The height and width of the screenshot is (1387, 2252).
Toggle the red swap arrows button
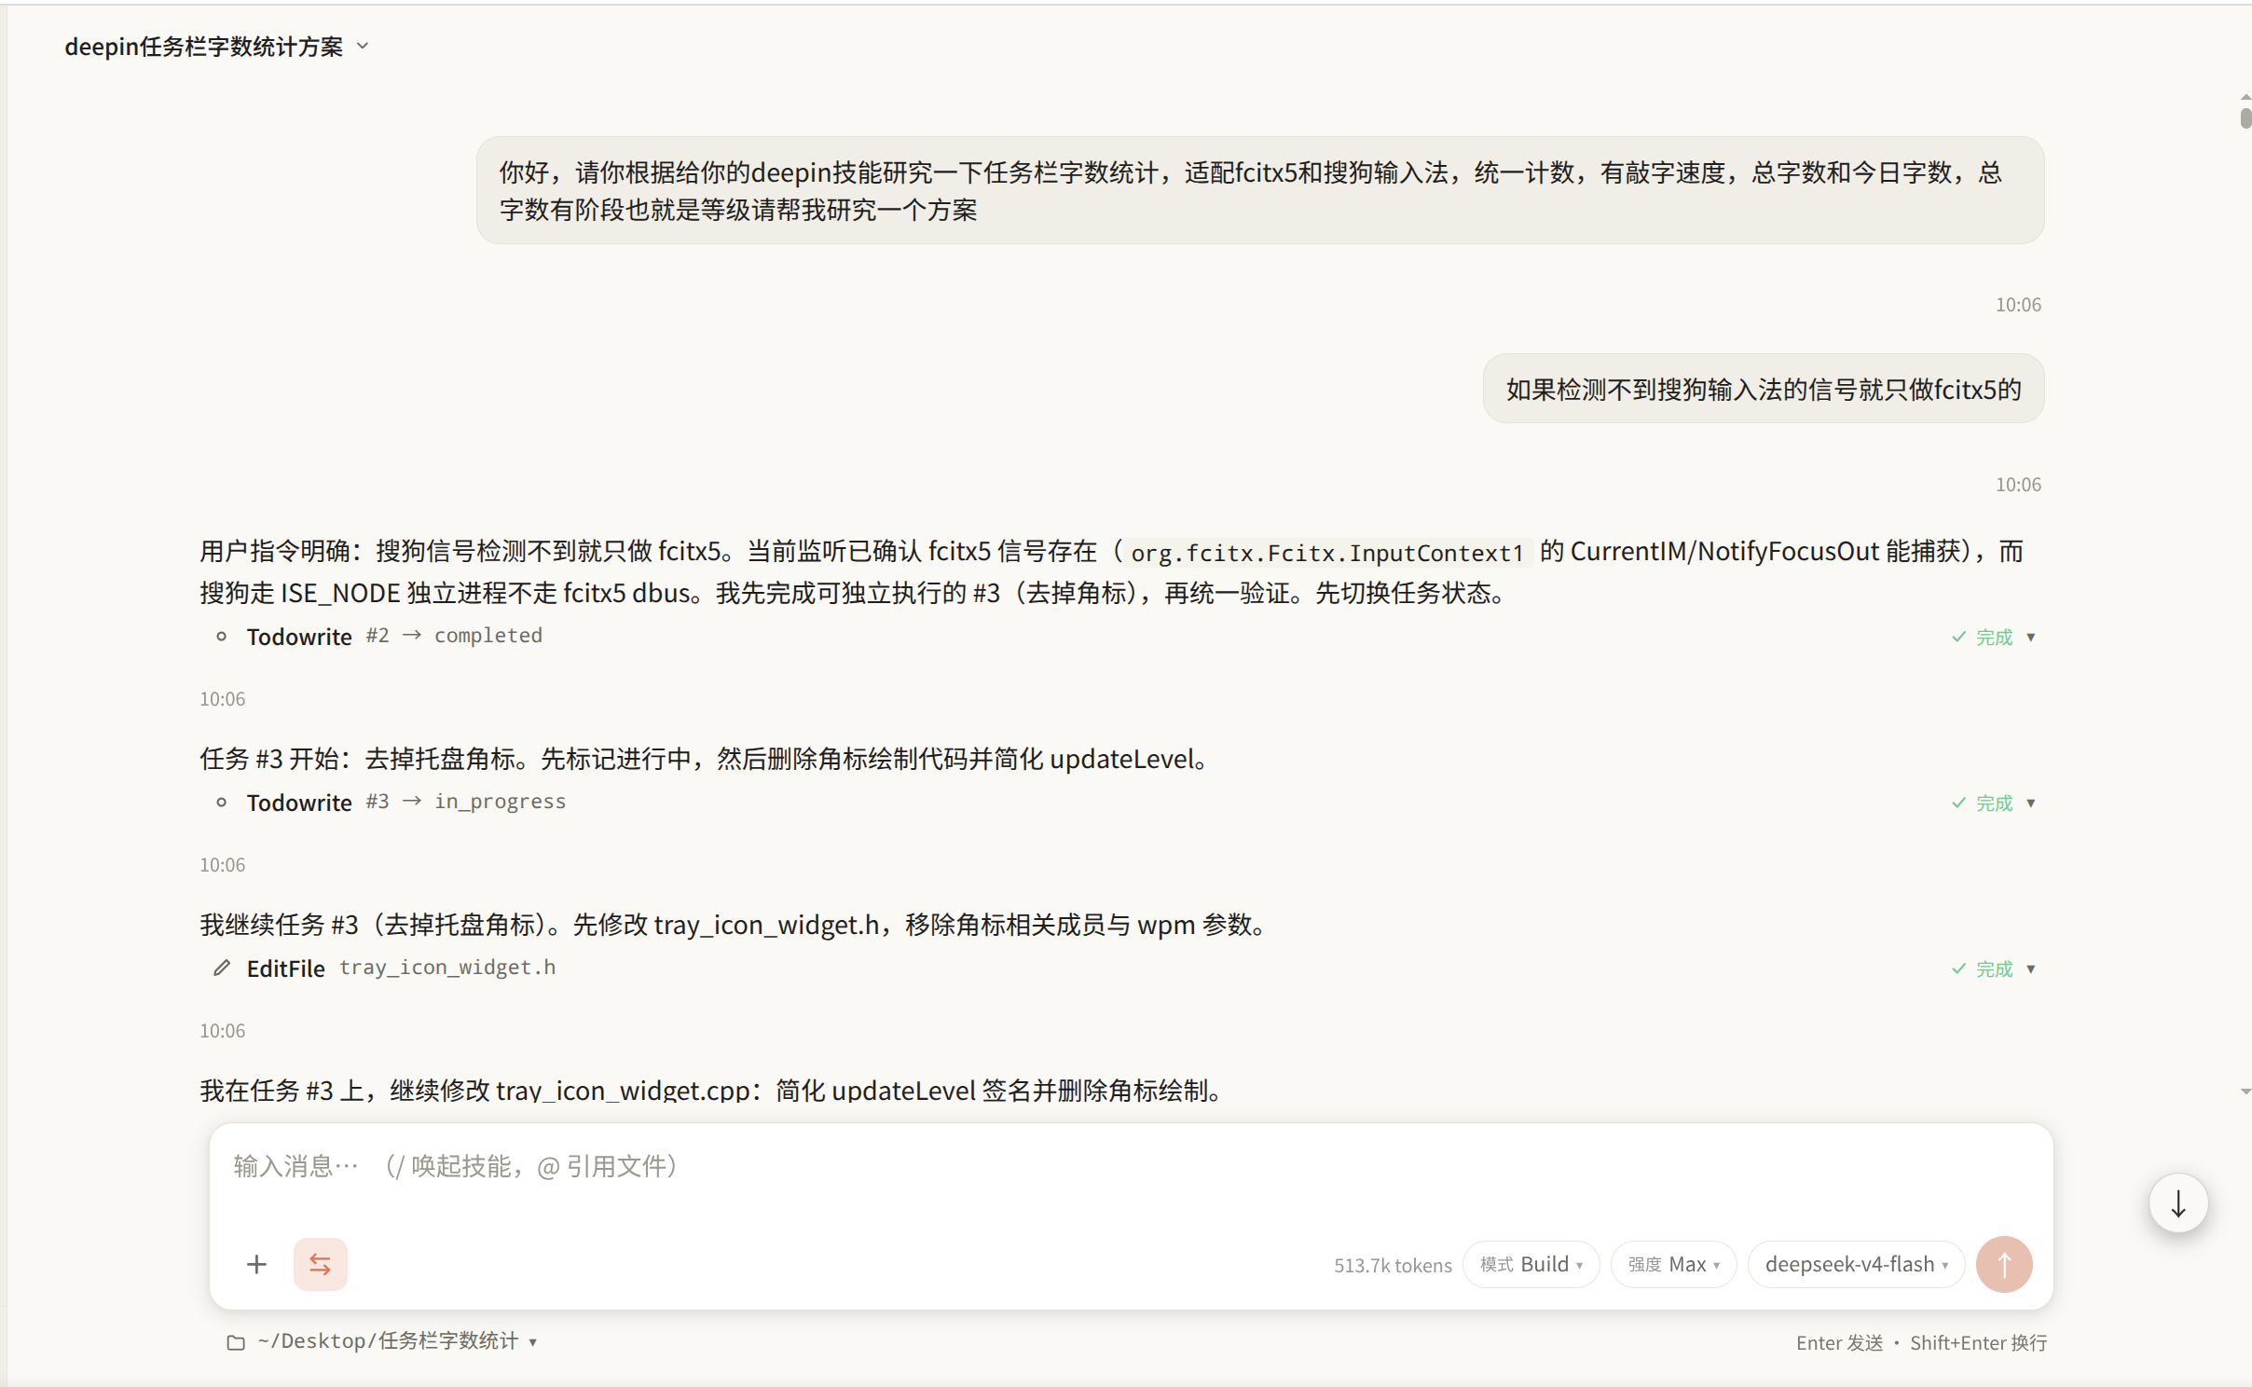point(320,1264)
